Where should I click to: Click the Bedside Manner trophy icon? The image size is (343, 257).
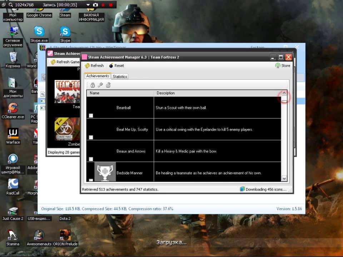tap(105, 172)
